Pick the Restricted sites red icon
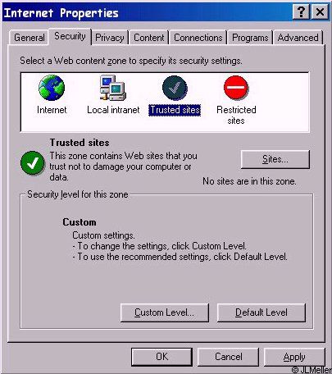The height and width of the screenshot is (374, 332). point(236,88)
